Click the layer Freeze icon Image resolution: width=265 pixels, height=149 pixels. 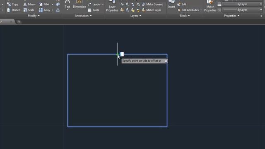coord(133,5)
